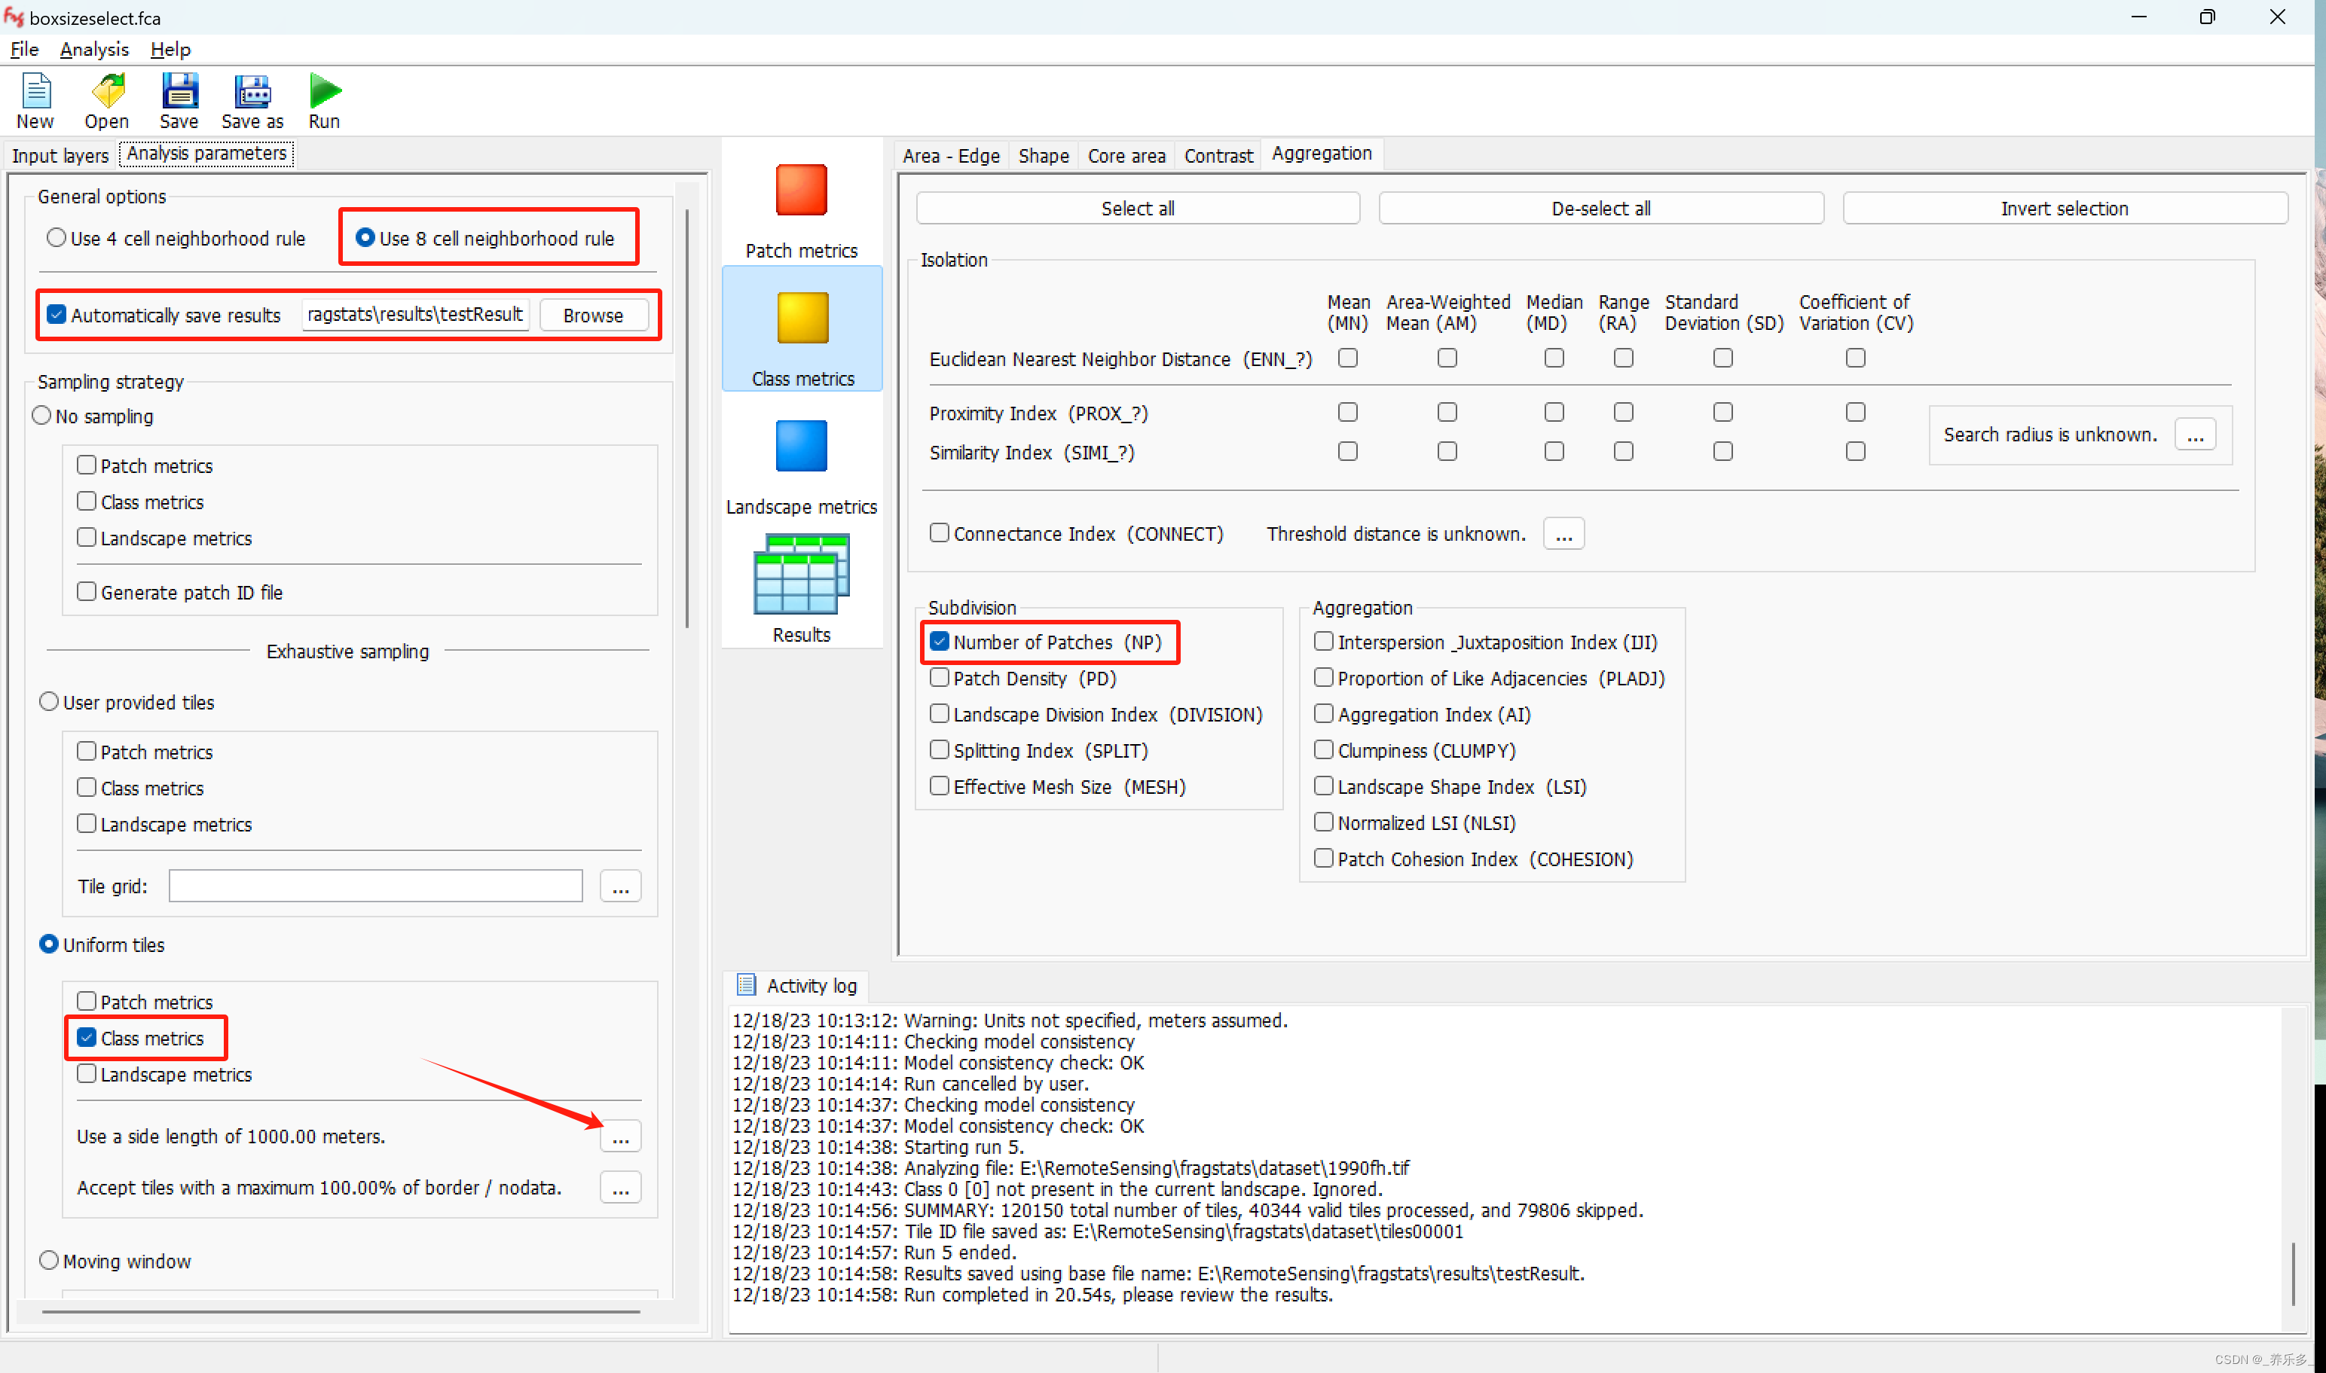
Task: Click Browse for results path
Action: (x=592, y=316)
